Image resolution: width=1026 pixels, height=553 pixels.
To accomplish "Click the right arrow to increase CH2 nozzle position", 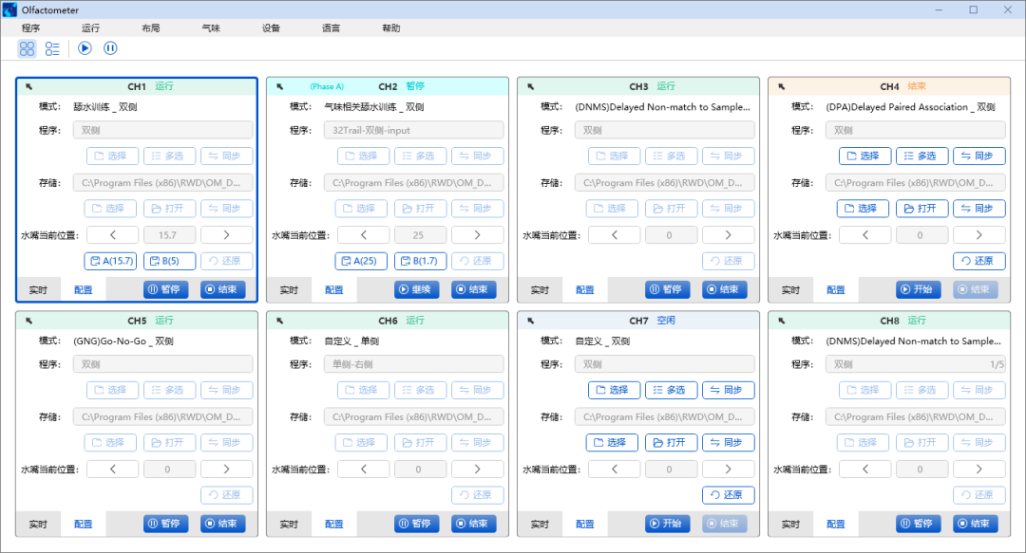I will (477, 234).
